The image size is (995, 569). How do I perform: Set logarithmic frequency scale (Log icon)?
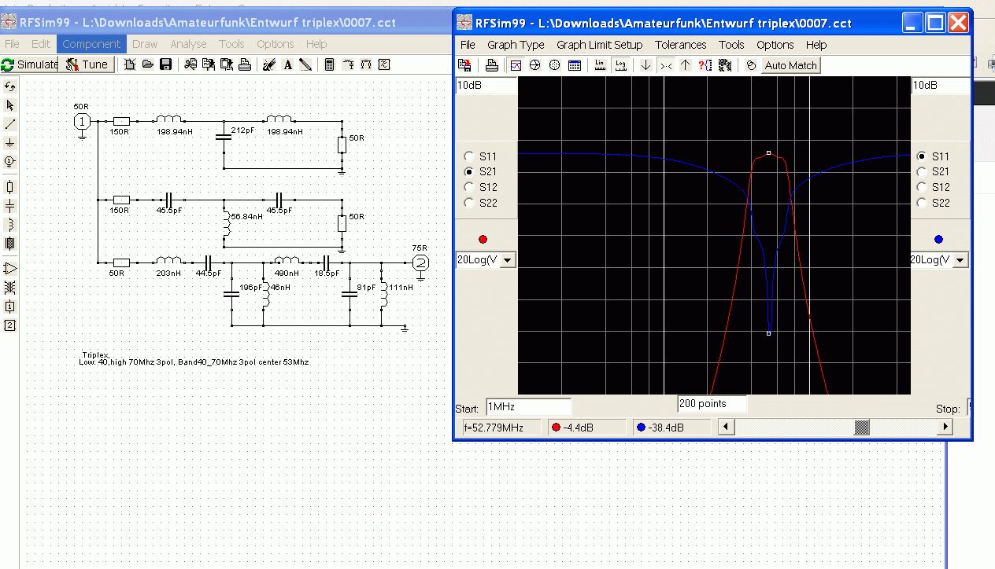pos(620,65)
